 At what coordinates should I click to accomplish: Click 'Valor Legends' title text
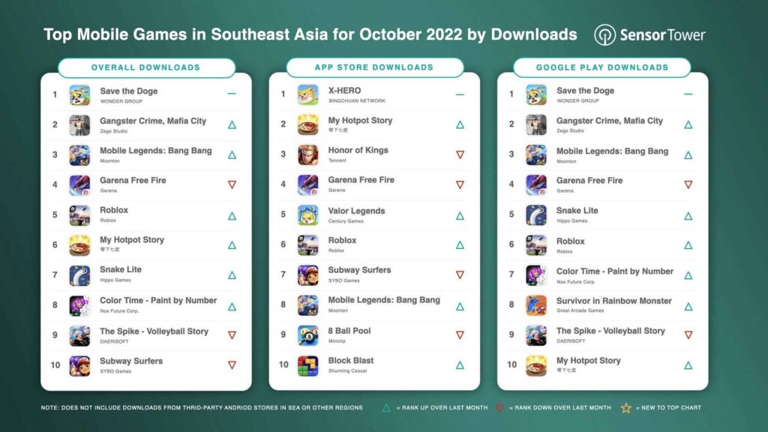(356, 211)
